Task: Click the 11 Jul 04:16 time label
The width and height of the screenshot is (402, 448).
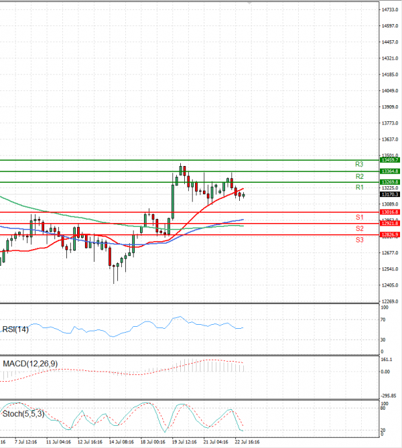Action: point(58,442)
